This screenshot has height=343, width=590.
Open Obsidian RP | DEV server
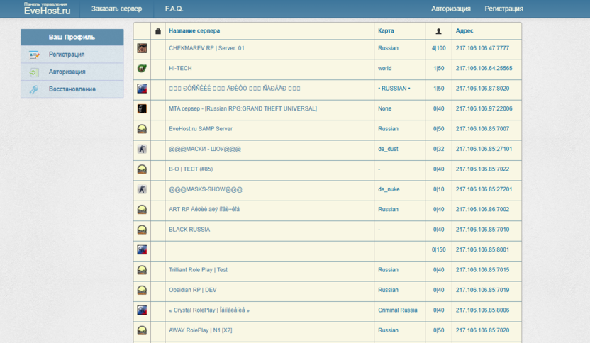[193, 290]
